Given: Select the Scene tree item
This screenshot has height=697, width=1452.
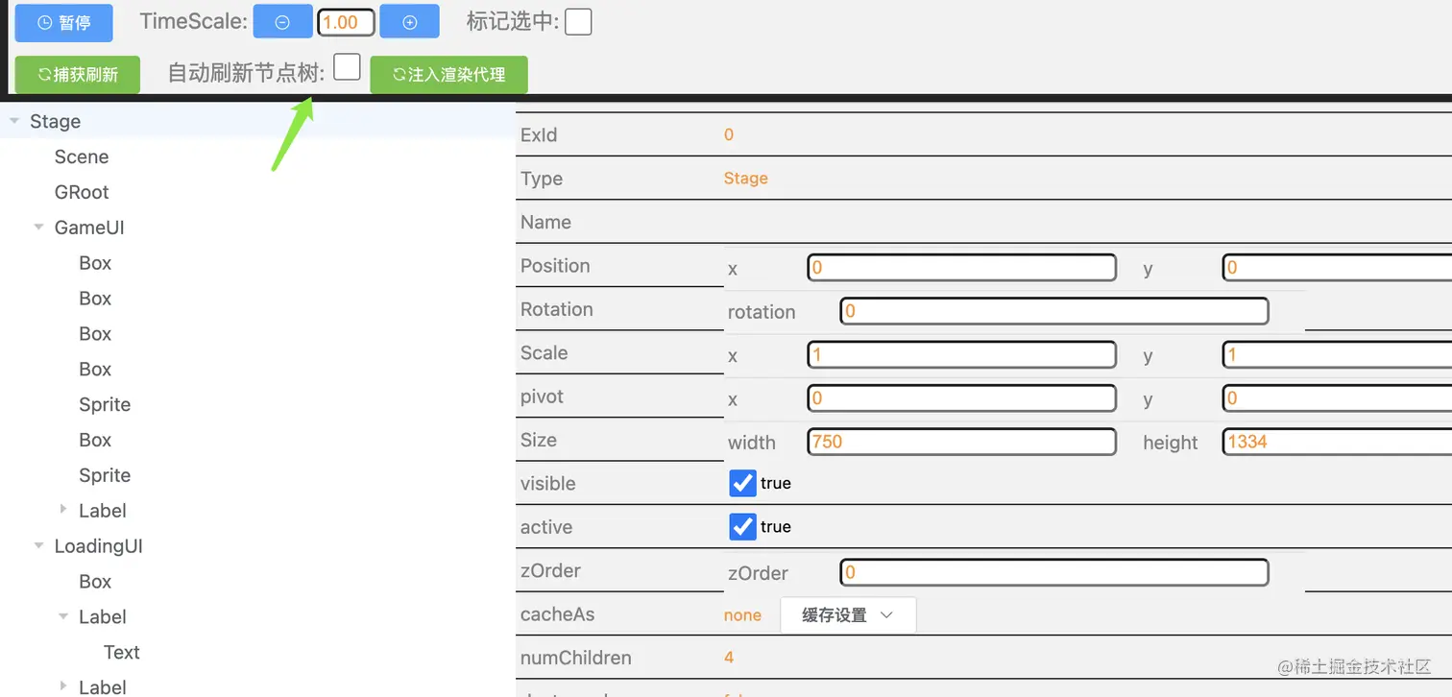Looking at the screenshot, I should click(82, 156).
